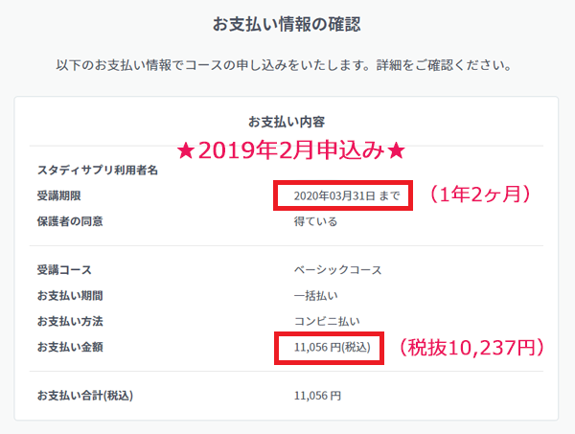This screenshot has height=434, width=575.
Task: Click the 受講期限 label
Action: [x=59, y=195]
